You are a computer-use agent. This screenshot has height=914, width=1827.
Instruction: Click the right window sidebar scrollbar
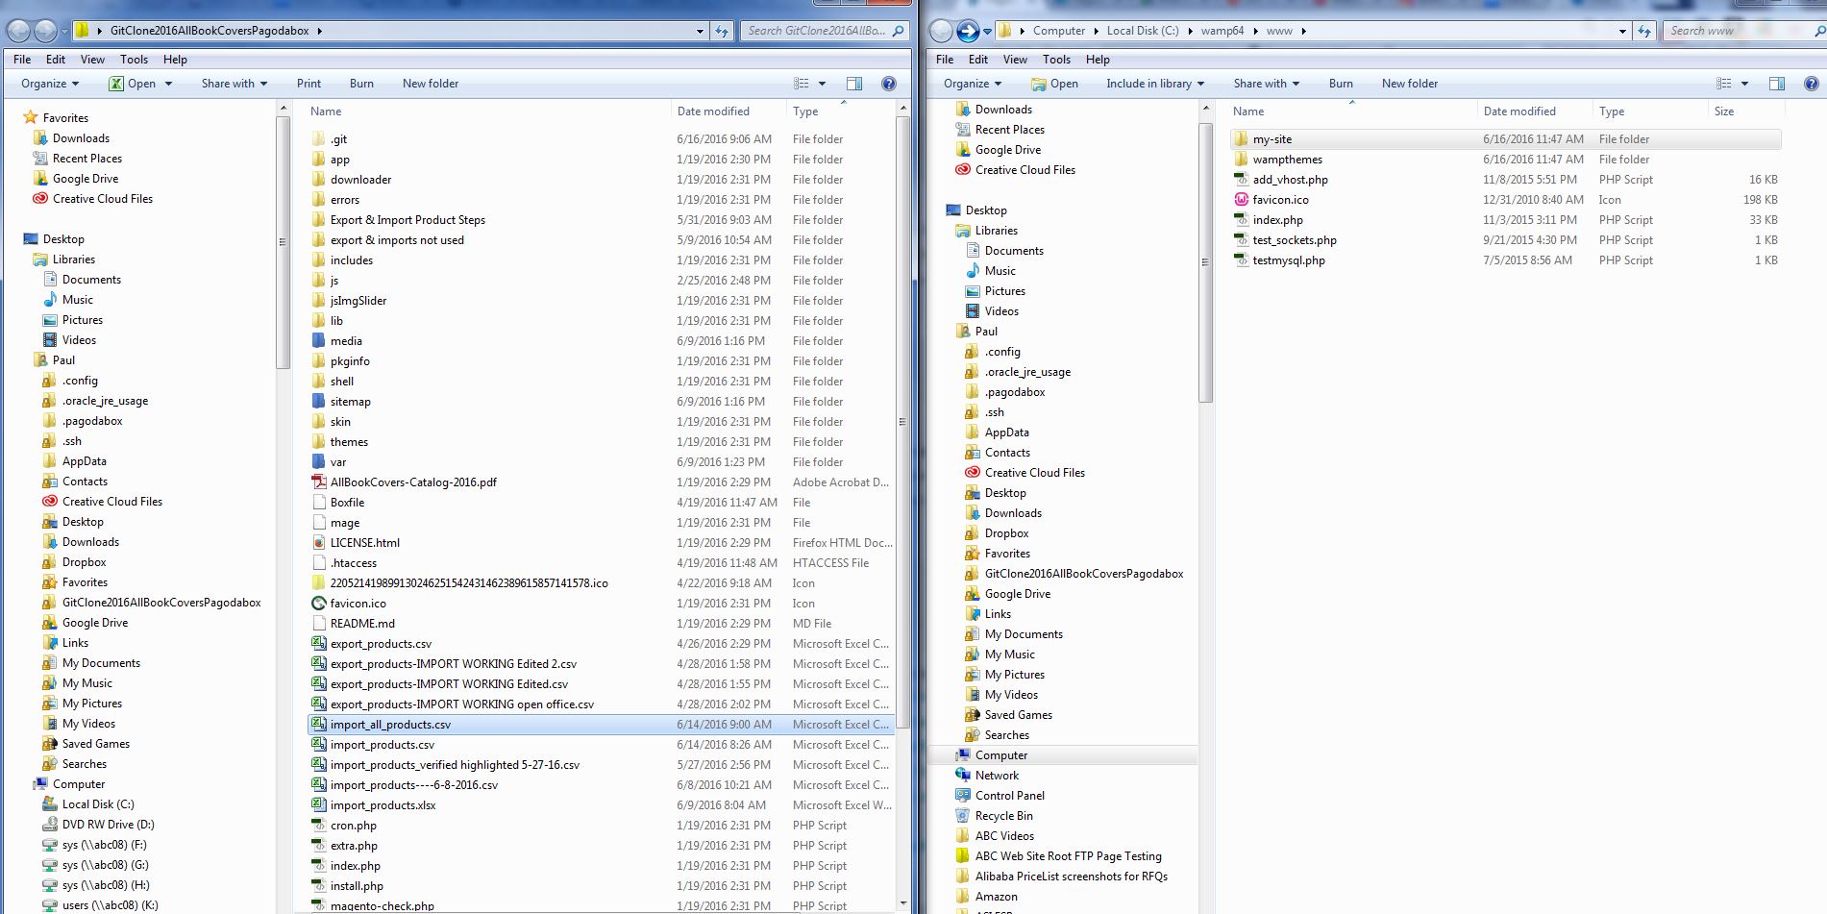point(1205,261)
